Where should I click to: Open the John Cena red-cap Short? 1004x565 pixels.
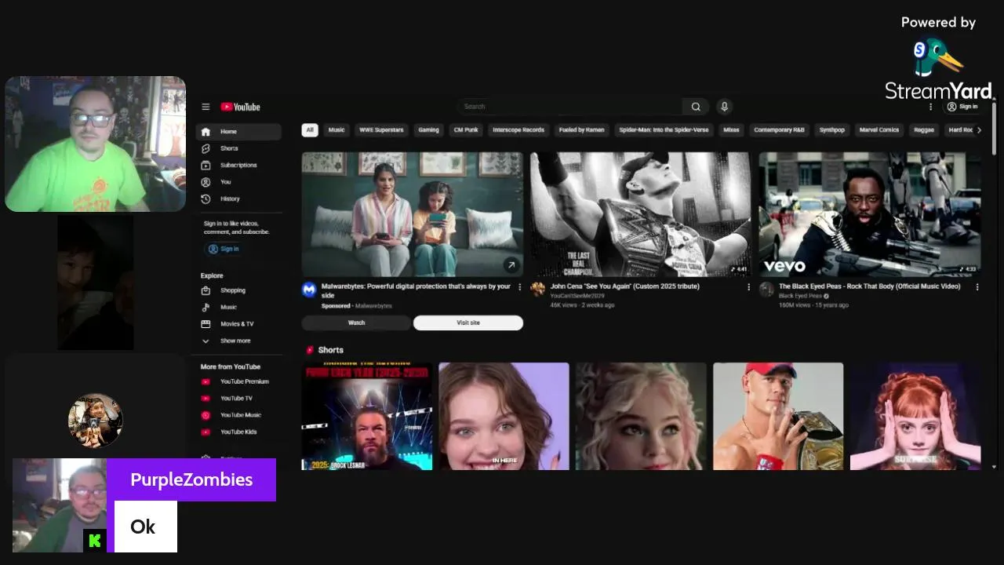tap(778, 416)
